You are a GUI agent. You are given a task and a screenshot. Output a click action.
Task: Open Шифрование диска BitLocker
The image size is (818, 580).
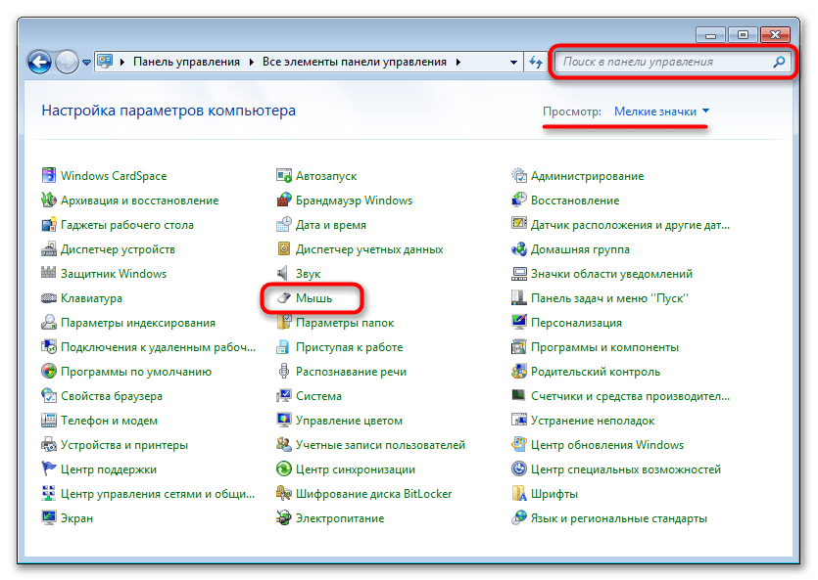pos(372,494)
